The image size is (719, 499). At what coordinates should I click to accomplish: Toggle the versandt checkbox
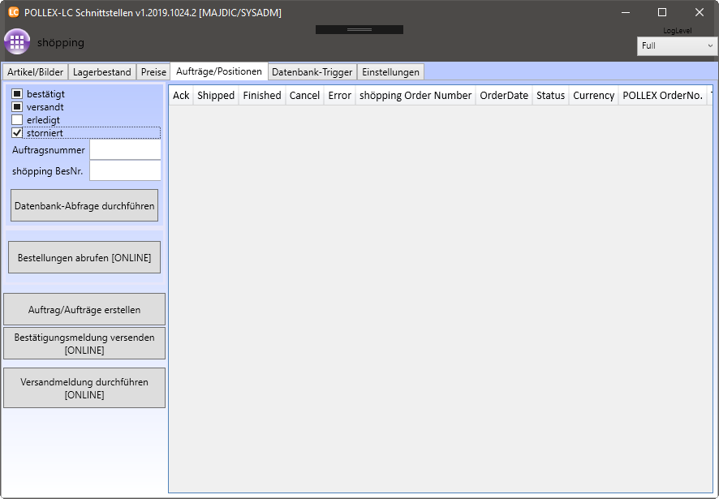(17, 107)
